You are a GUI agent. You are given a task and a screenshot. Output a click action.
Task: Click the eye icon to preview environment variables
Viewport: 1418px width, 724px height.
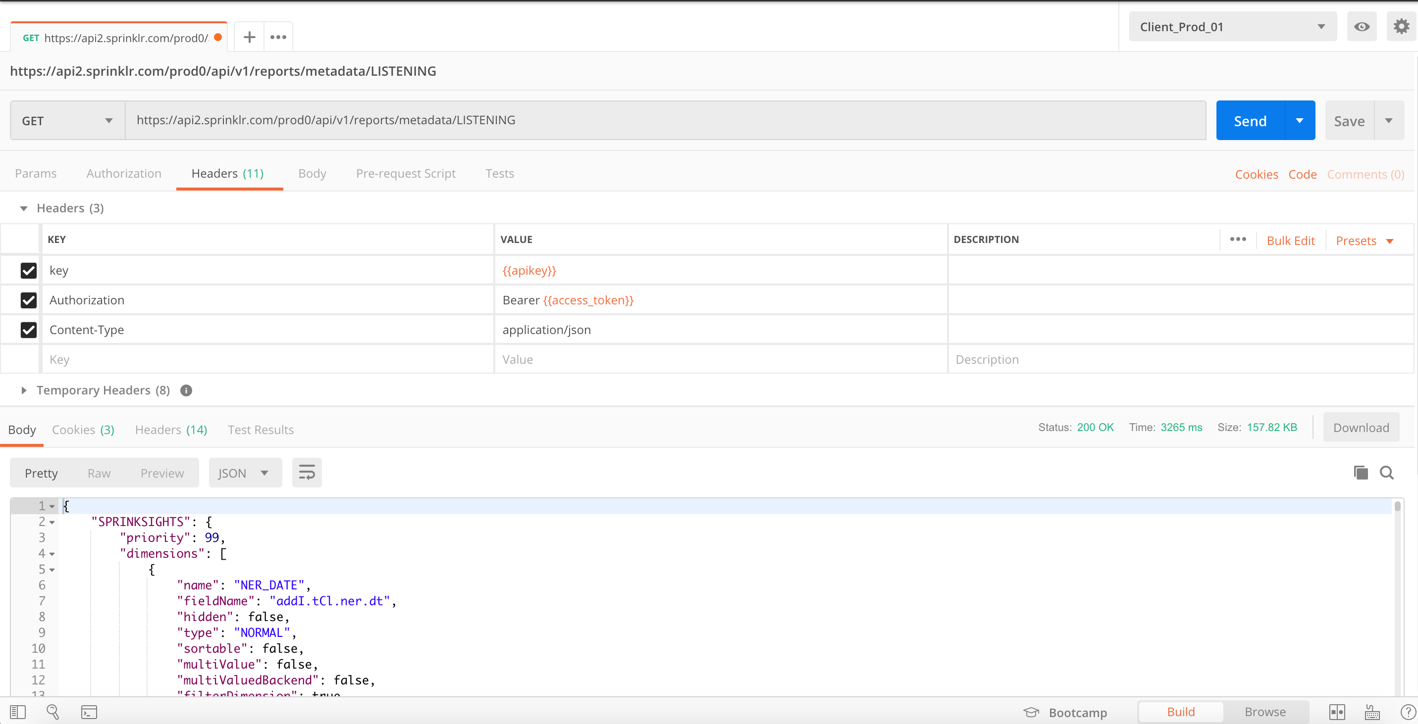(1362, 26)
